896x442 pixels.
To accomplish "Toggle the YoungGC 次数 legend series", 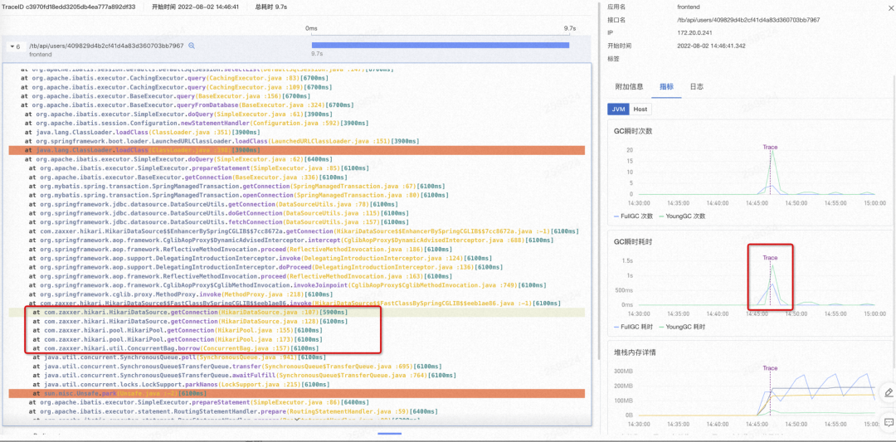I will click(x=682, y=216).
